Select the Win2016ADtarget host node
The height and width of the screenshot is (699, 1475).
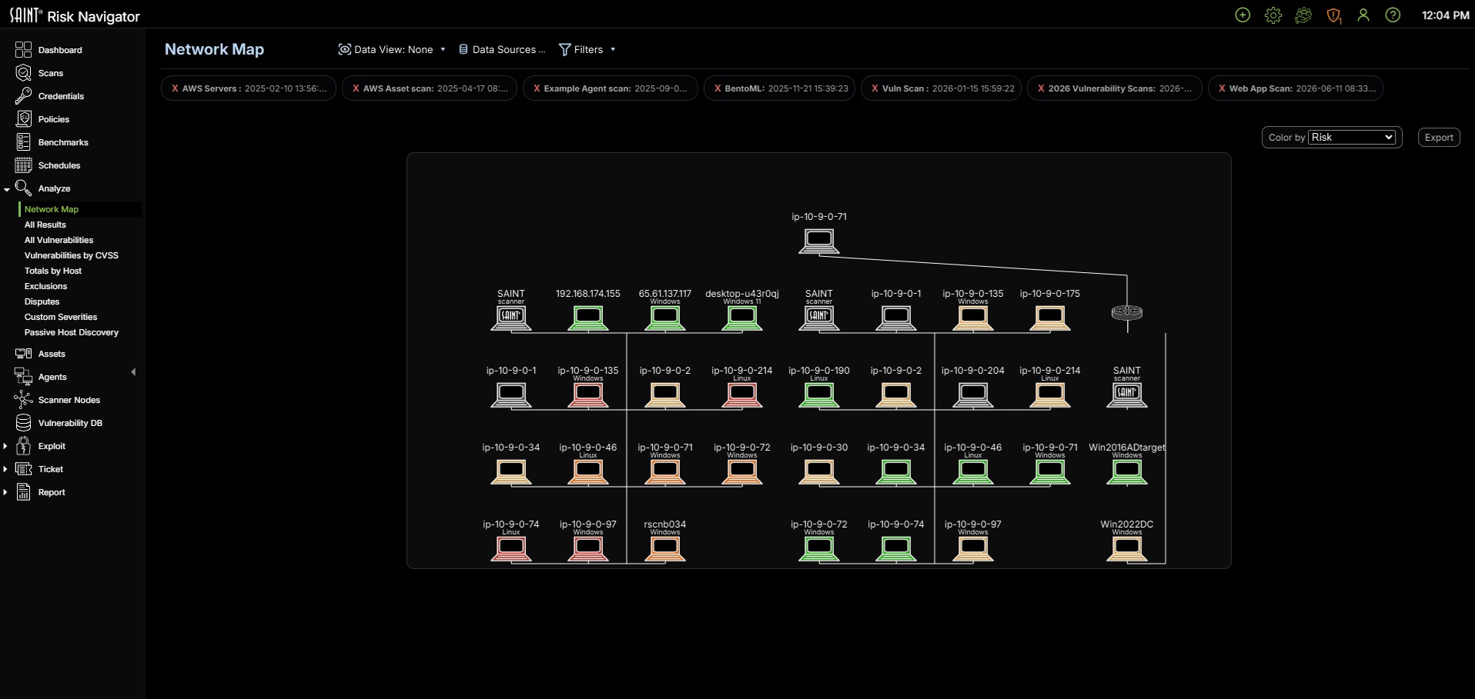(x=1127, y=471)
